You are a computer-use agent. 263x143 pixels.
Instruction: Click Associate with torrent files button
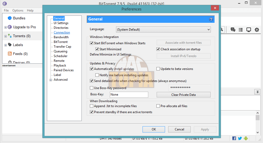183,43
